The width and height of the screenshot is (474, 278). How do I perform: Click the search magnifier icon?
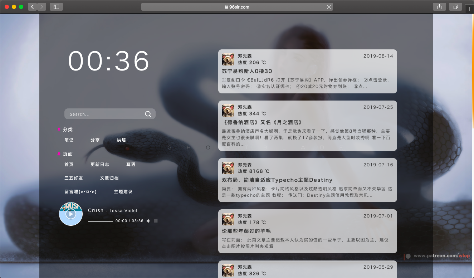(x=148, y=114)
